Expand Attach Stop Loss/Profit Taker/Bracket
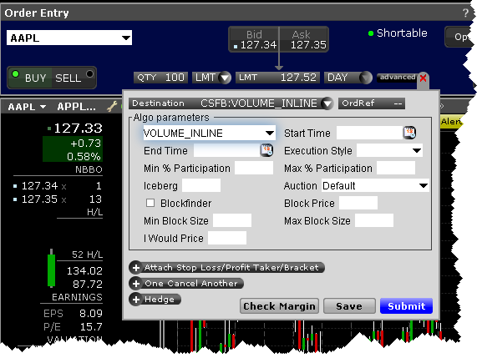The height and width of the screenshot is (358, 482). (x=227, y=267)
